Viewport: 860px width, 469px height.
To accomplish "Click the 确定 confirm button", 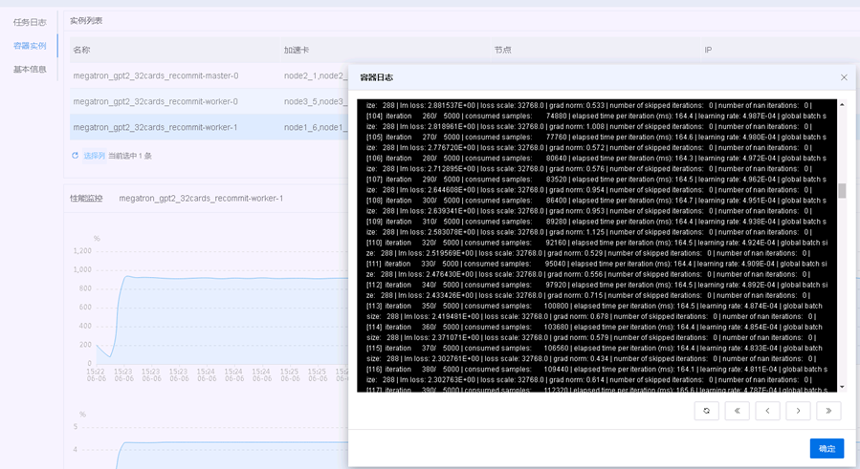I will coord(827,448).
